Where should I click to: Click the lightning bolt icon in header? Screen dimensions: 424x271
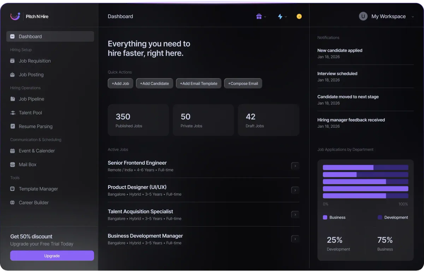pyautogui.click(x=280, y=16)
